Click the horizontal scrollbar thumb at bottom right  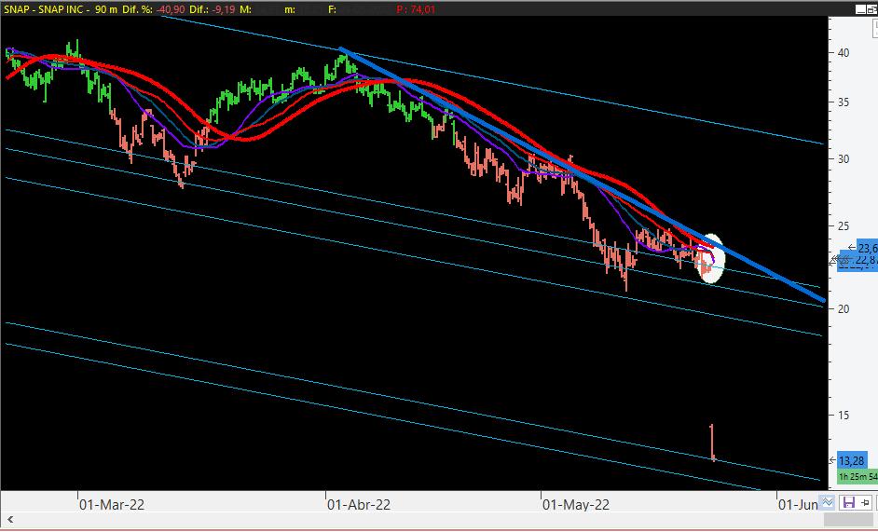[850, 520]
